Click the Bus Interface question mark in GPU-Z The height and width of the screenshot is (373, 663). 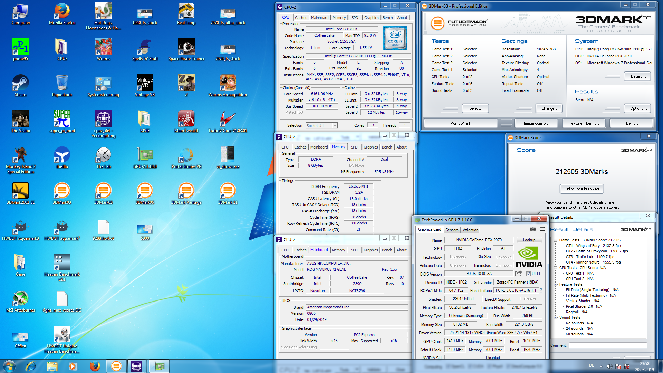coord(541,290)
